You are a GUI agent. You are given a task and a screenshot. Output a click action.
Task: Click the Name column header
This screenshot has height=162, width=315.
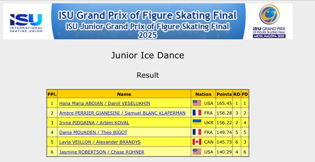click(124, 94)
